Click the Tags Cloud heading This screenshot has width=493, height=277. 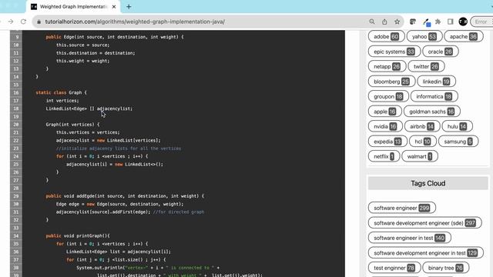428,183
